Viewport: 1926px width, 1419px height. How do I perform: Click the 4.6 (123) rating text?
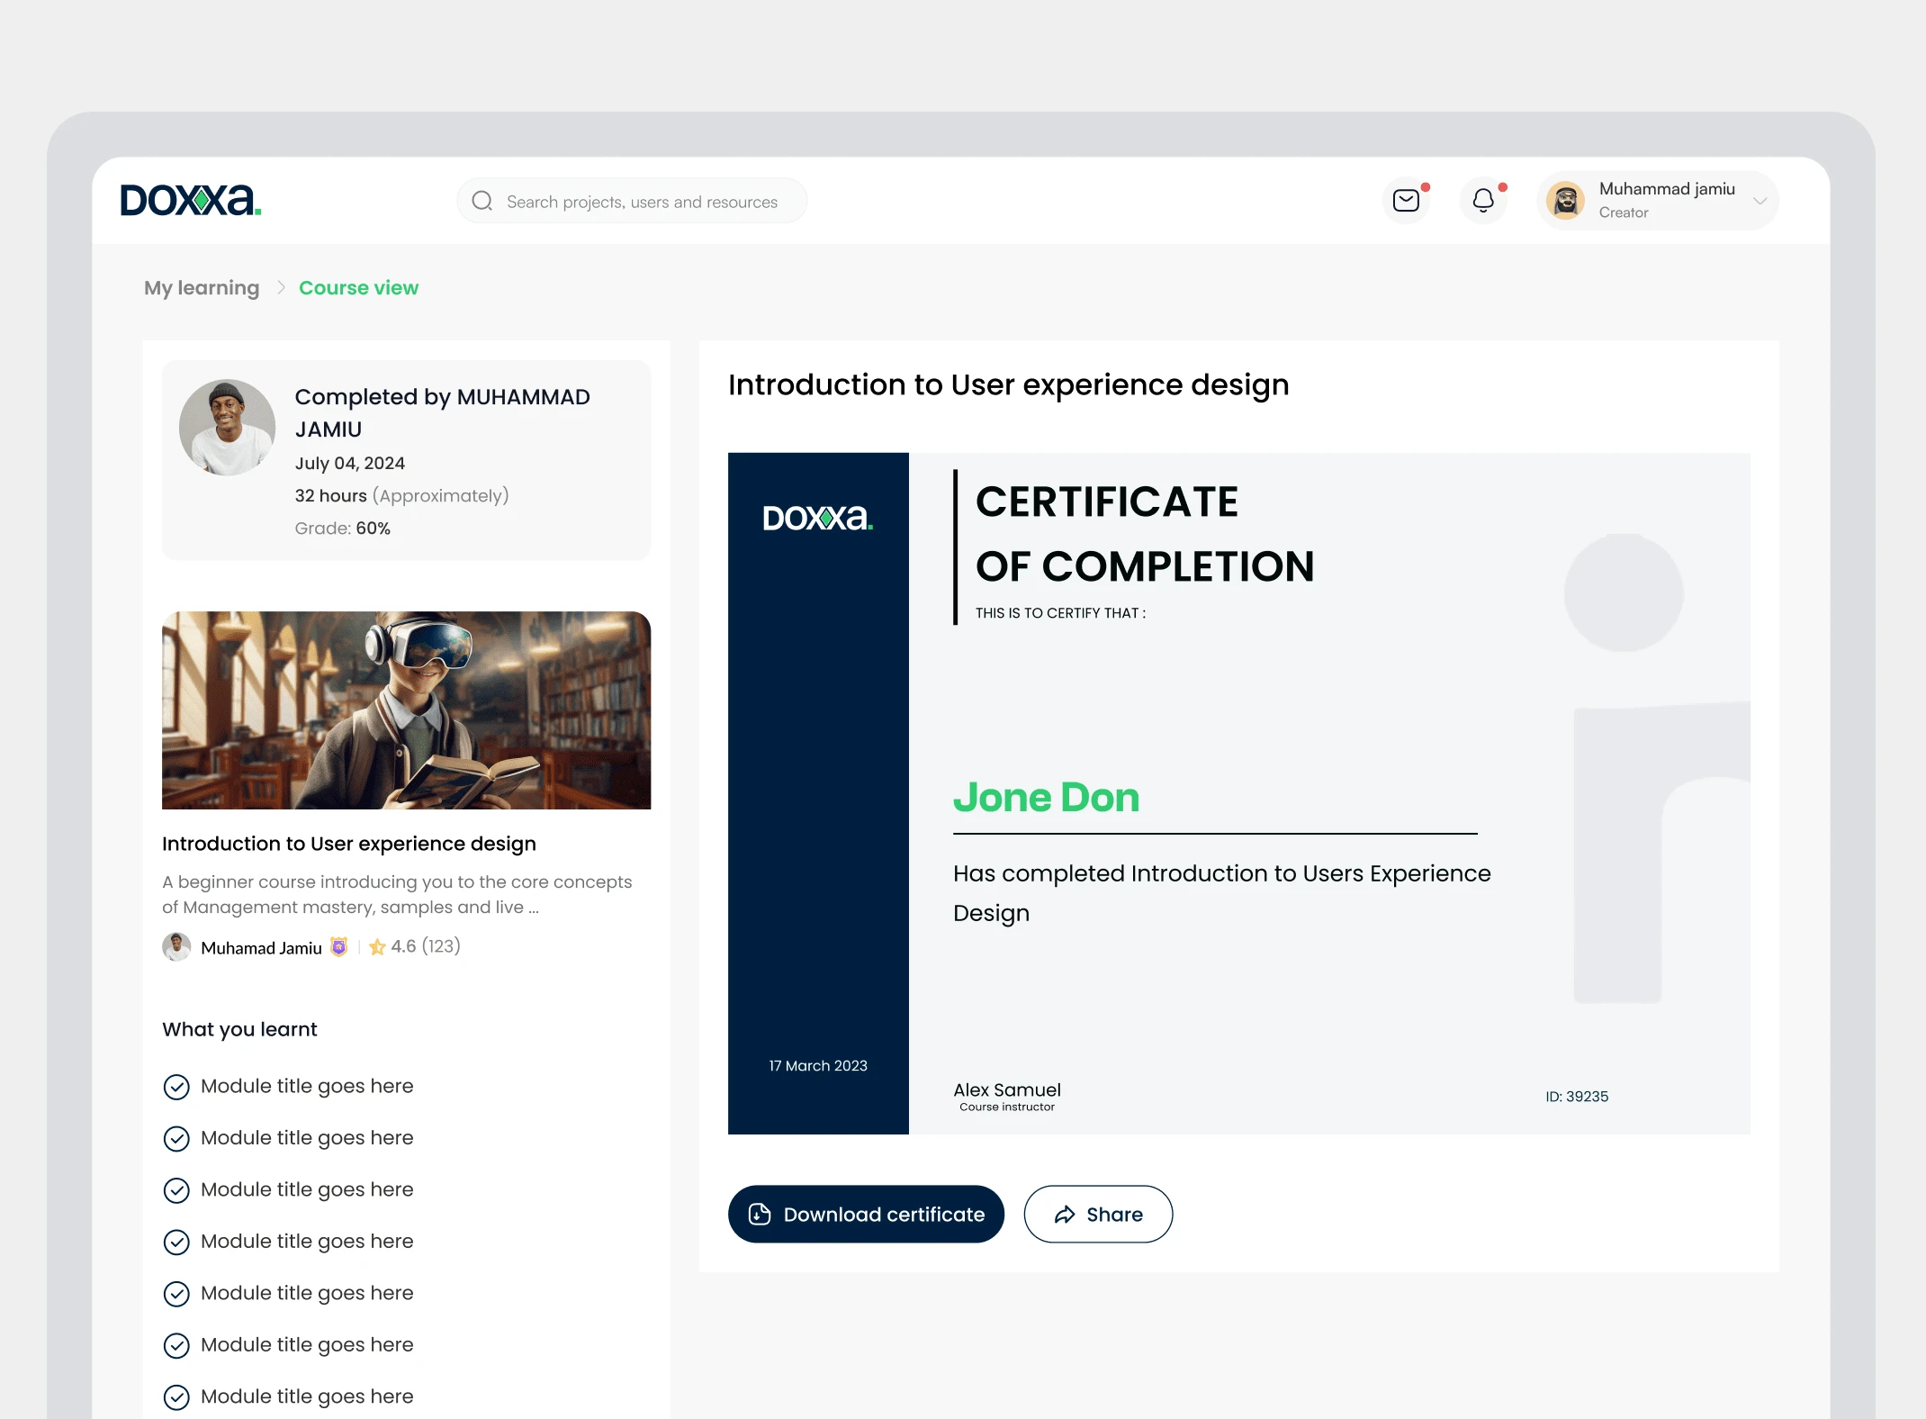(426, 946)
